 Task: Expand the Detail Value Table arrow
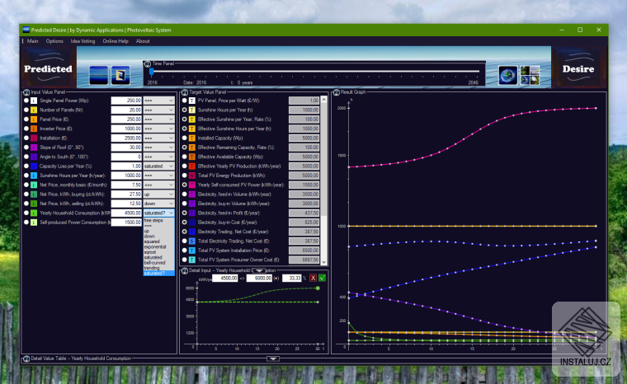click(273, 358)
